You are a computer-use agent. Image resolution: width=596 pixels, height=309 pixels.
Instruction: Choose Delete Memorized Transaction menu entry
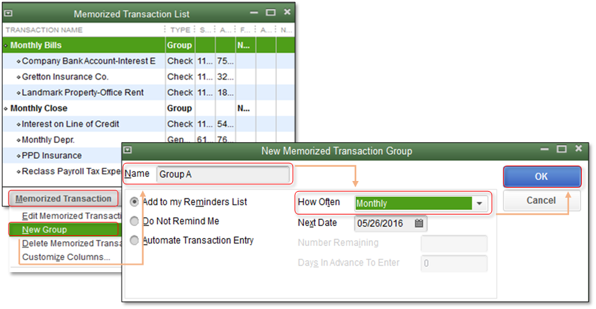(x=71, y=243)
